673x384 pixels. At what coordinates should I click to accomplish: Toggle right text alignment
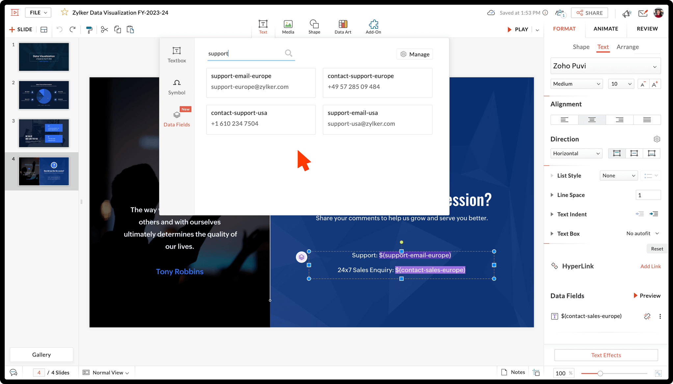tap(619, 120)
